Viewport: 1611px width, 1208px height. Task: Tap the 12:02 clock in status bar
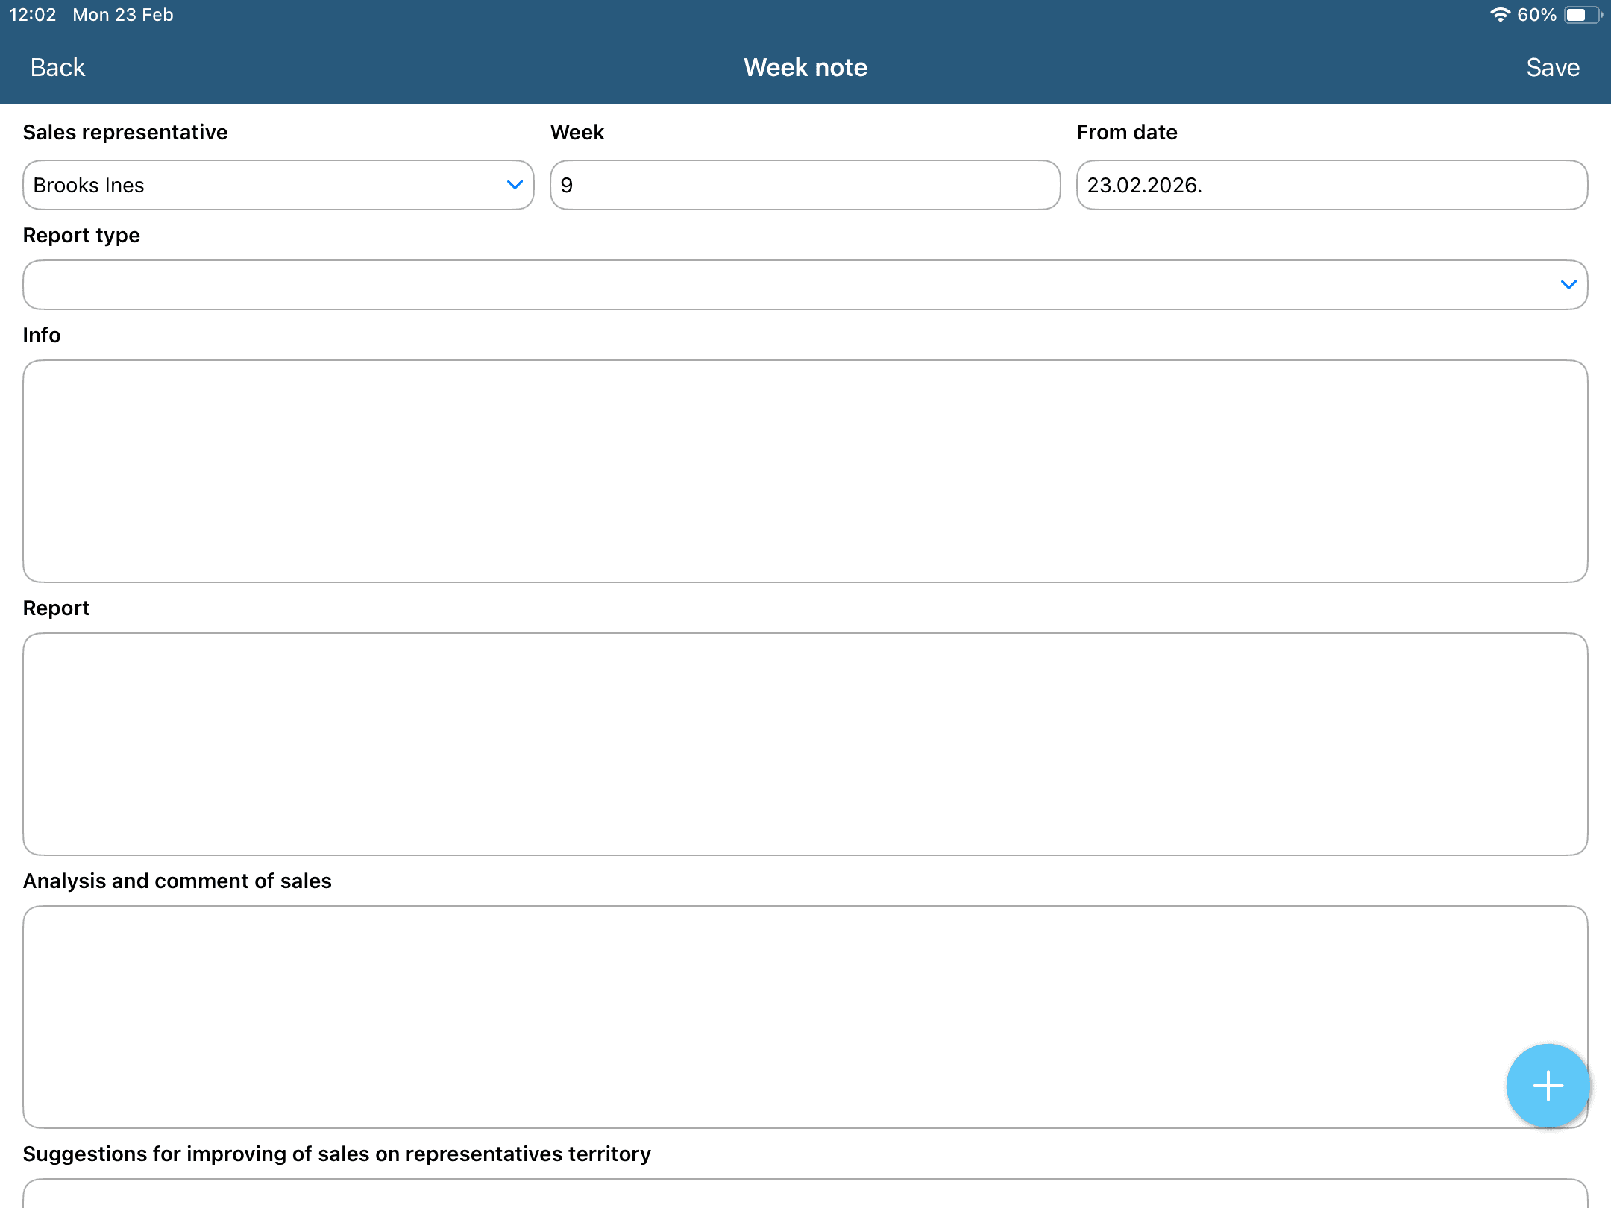coord(33,15)
